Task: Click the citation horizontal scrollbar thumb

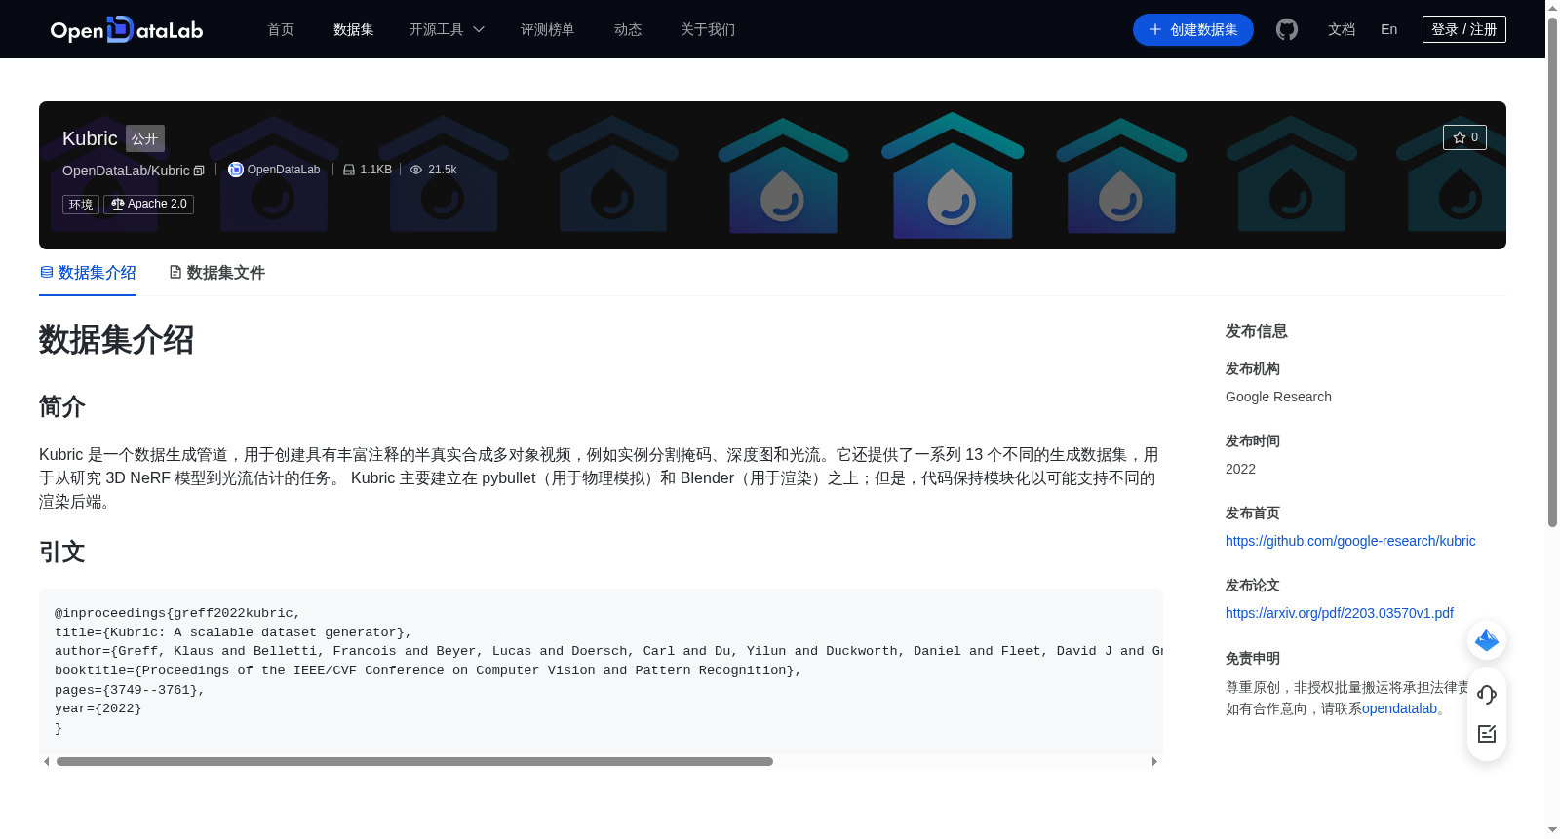Action: (x=414, y=761)
